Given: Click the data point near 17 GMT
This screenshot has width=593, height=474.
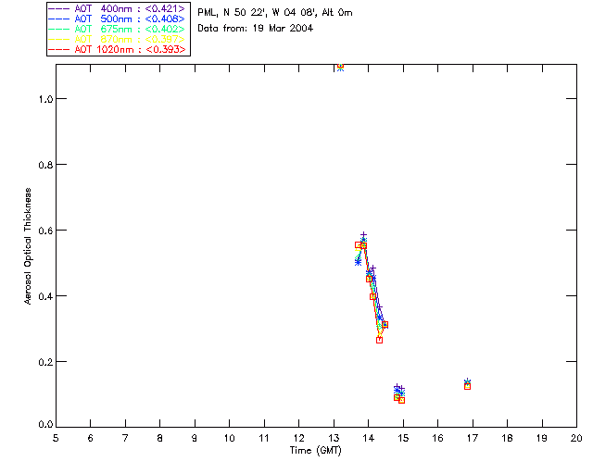Looking at the screenshot, I should tap(467, 384).
